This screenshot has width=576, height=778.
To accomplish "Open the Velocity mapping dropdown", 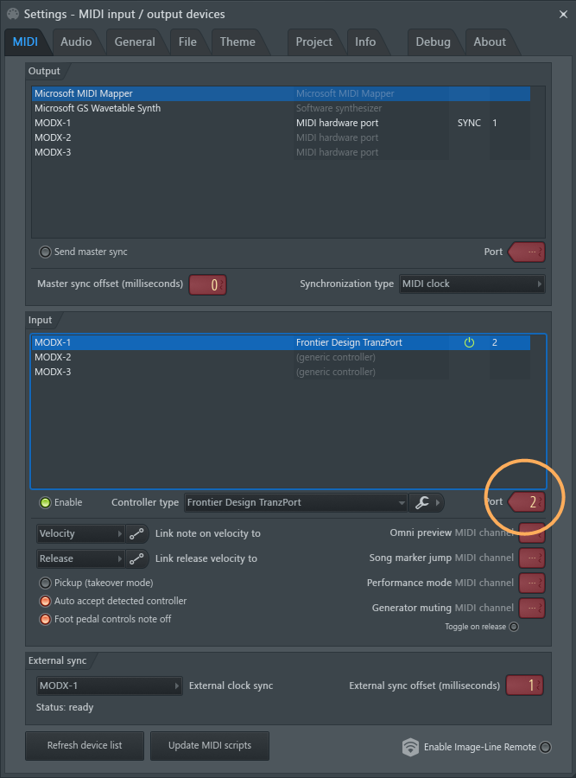I will point(80,534).
